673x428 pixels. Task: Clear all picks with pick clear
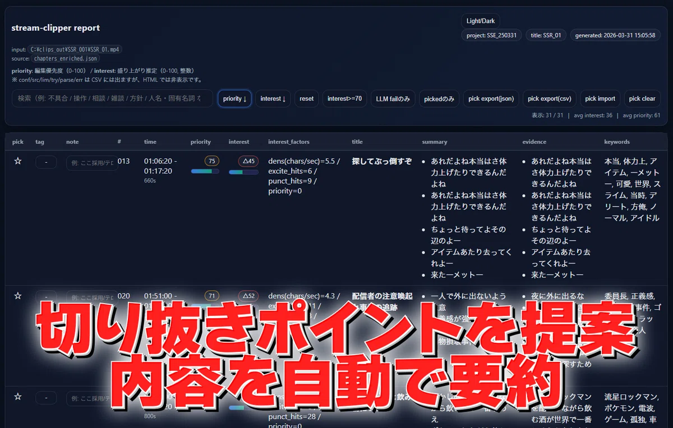(x=642, y=99)
